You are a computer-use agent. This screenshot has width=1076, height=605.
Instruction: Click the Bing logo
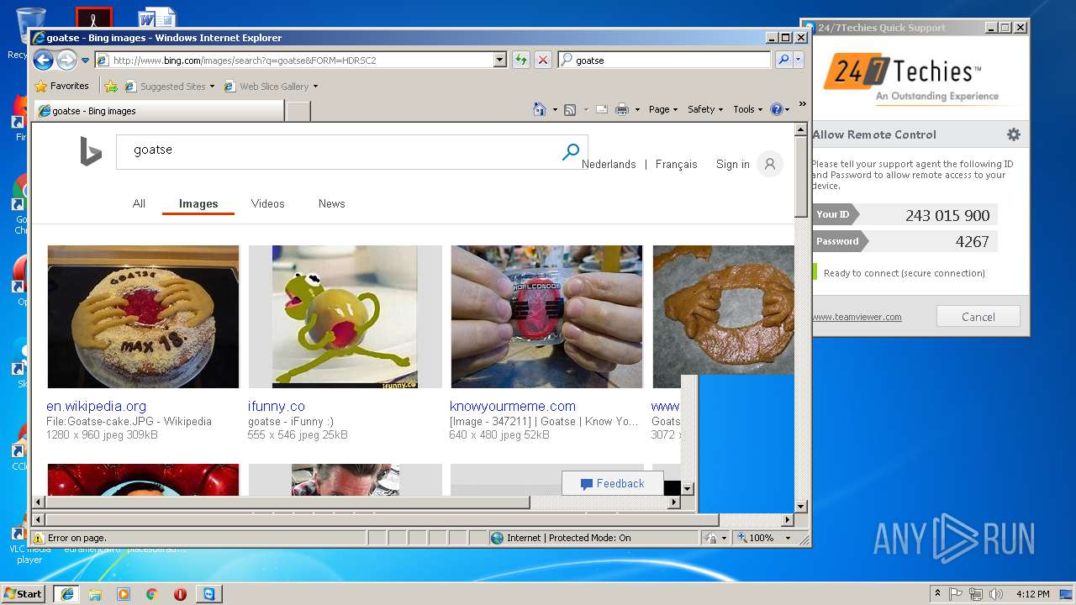(91, 151)
